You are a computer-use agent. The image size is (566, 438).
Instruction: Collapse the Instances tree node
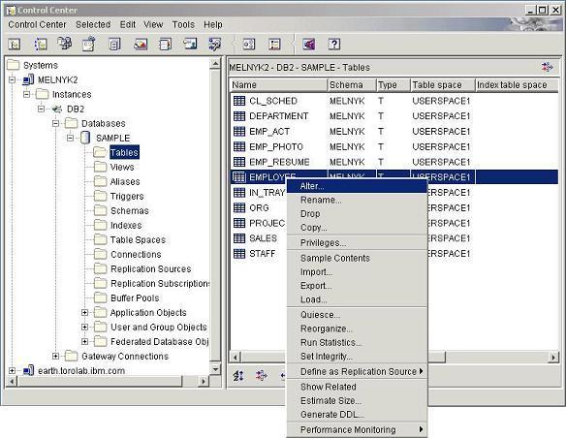26,94
